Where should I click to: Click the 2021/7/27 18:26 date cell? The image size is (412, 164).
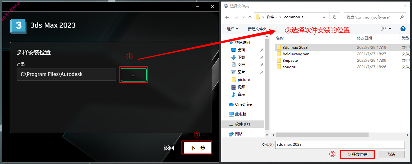(x=372, y=67)
